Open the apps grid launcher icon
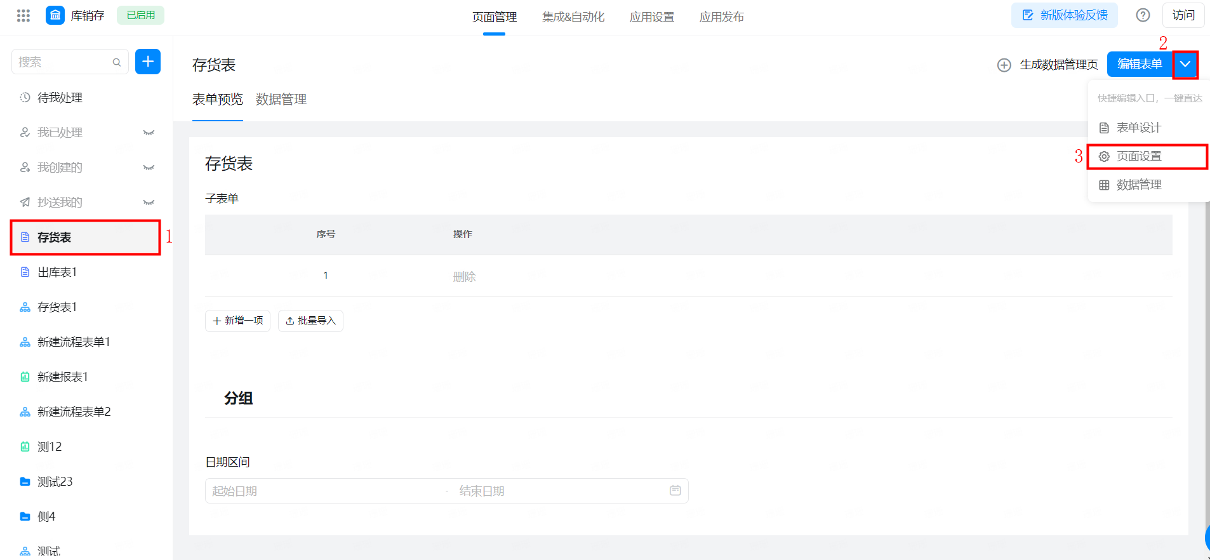The height and width of the screenshot is (560, 1210). (23, 15)
